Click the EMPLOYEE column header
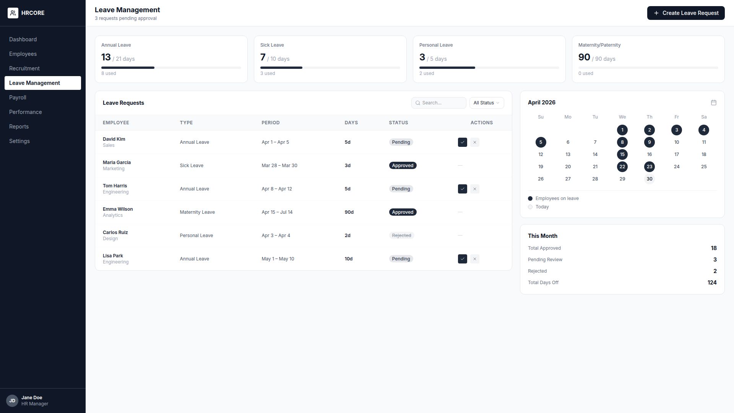Screen dimensions: 734x413 [116, 123]
